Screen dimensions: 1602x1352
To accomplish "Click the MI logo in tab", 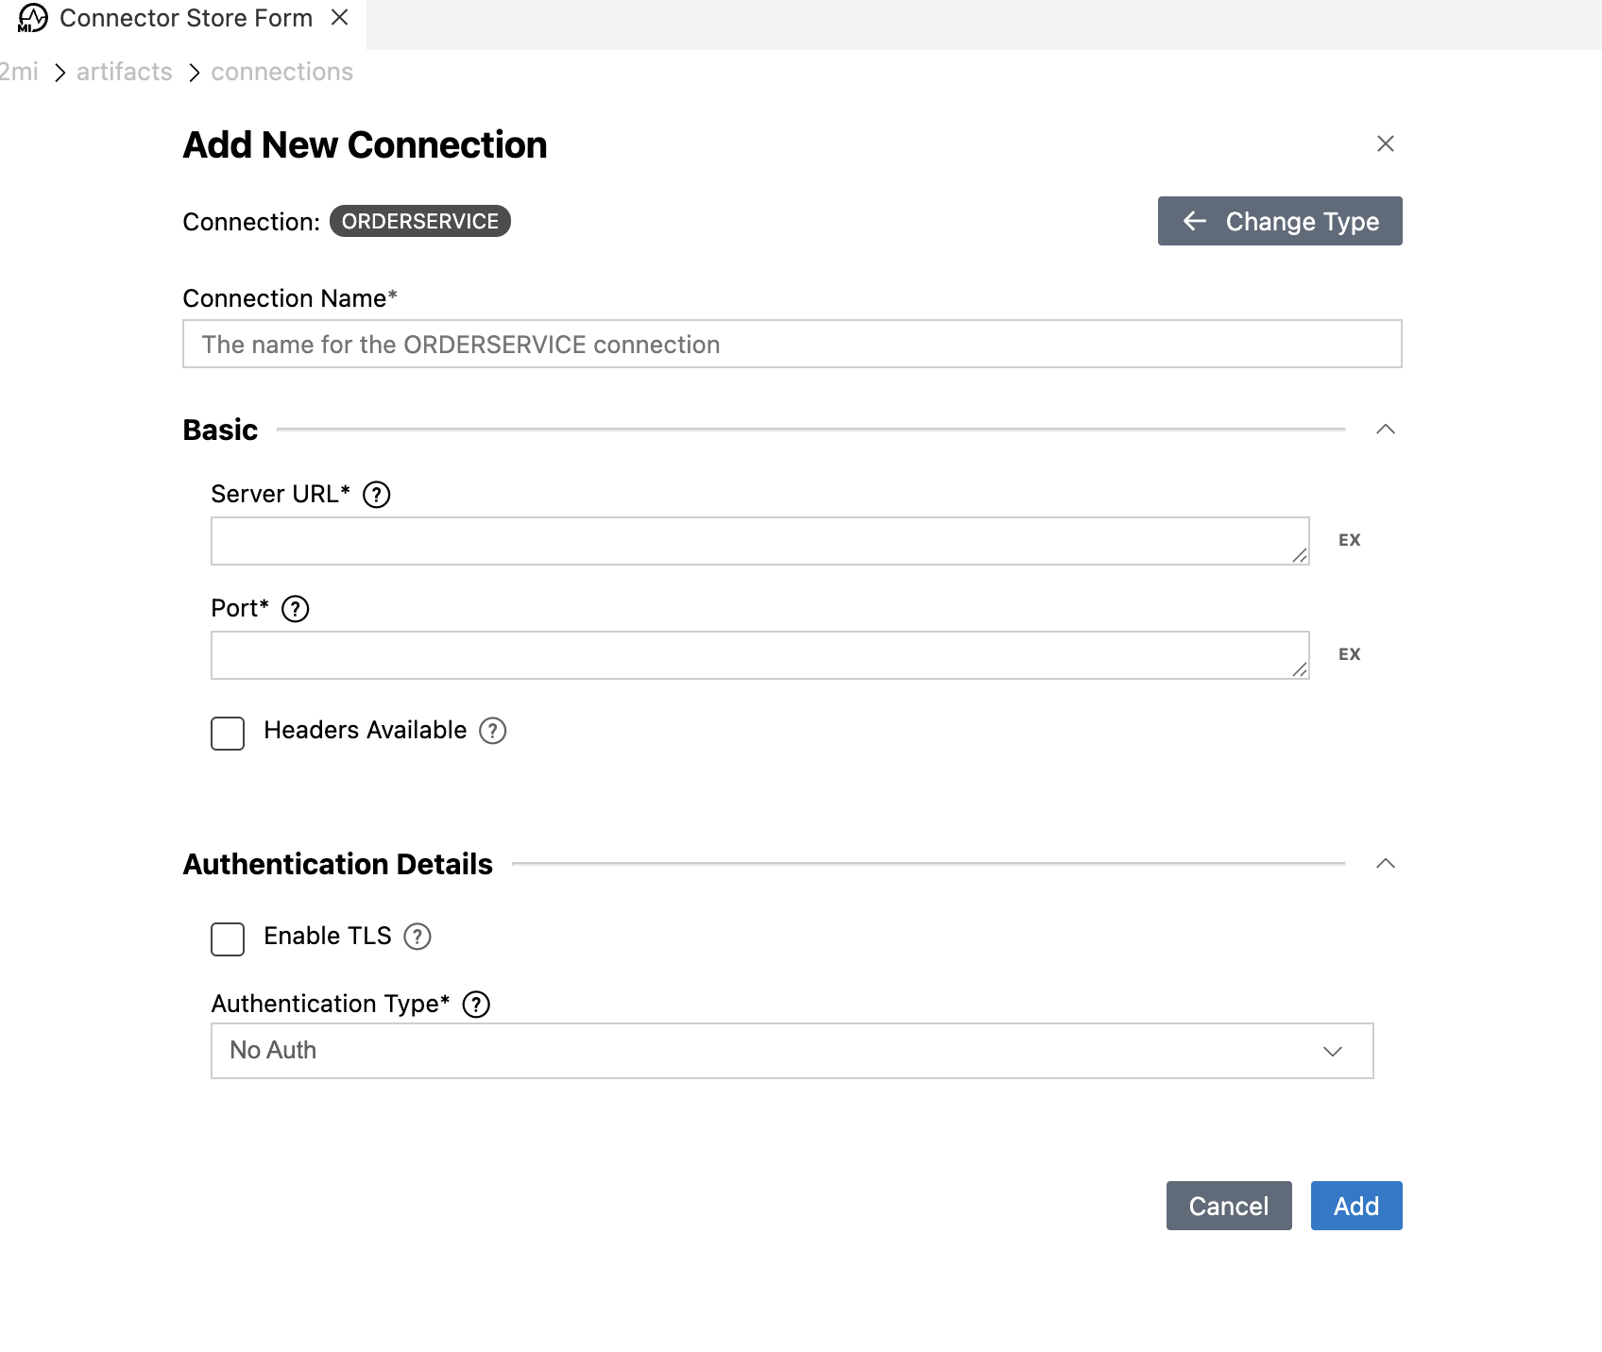I will 33,18.
